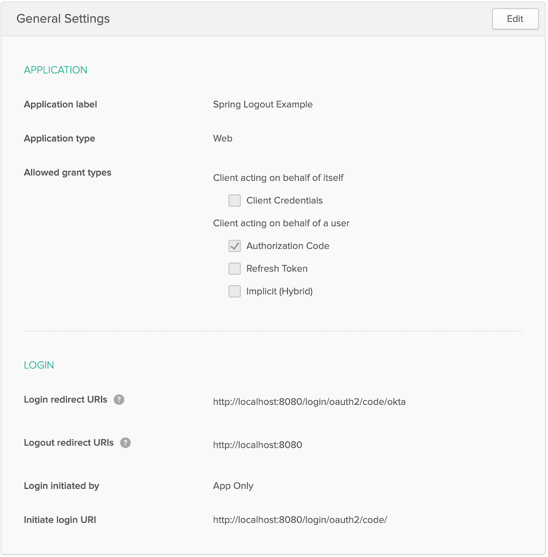Image resolution: width=548 pixels, height=557 pixels.
Task: Click the App Only value
Action: click(x=233, y=486)
